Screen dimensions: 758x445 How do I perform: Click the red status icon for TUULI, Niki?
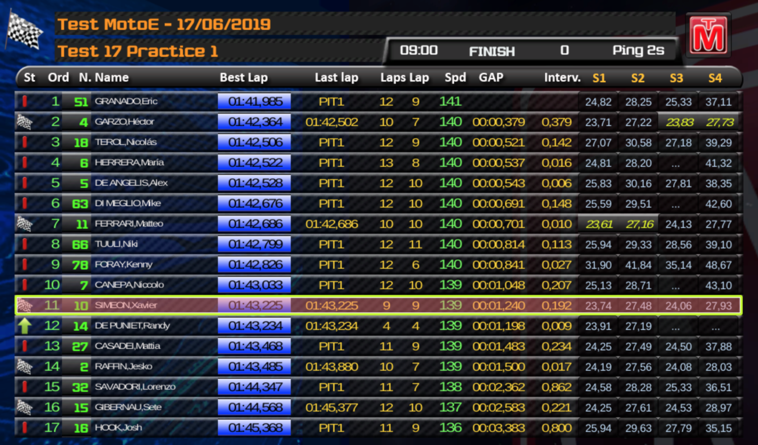point(24,244)
